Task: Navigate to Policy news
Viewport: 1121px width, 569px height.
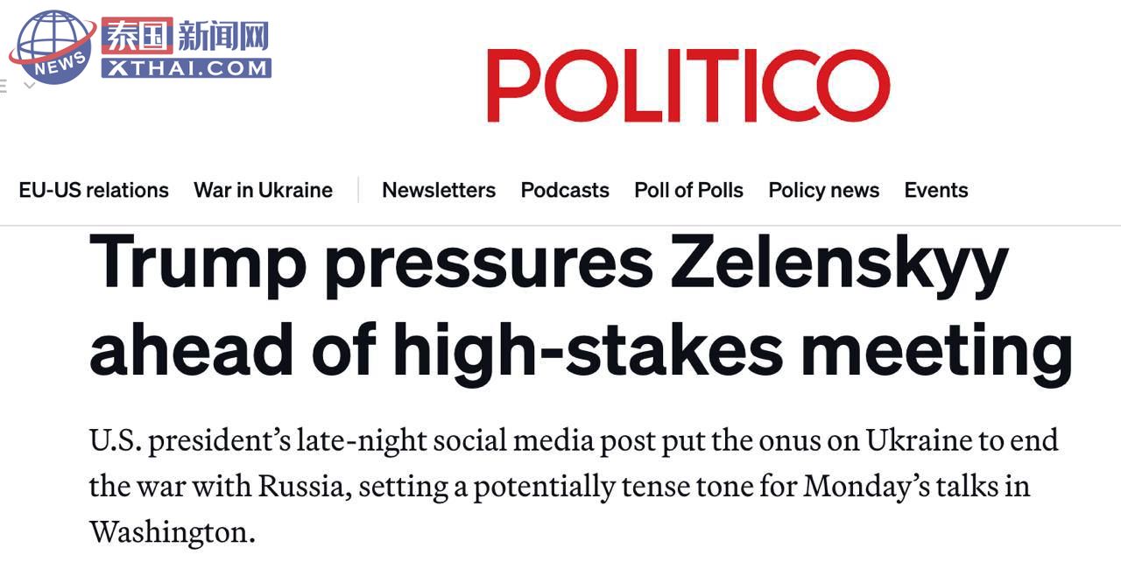Action: coord(823,190)
